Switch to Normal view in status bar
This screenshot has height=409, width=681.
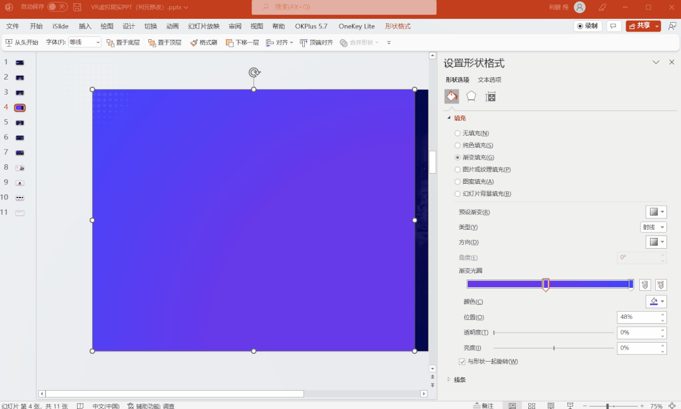coord(512,405)
